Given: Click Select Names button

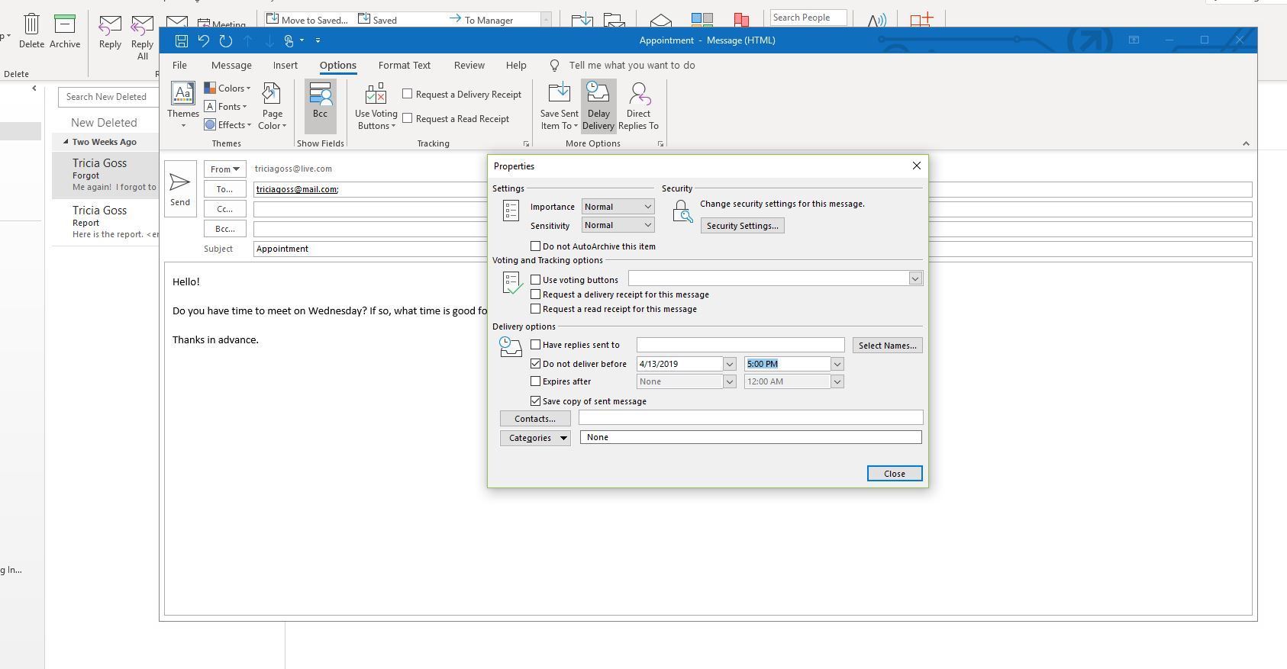Looking at the screenshot, I should pos(887,346).
